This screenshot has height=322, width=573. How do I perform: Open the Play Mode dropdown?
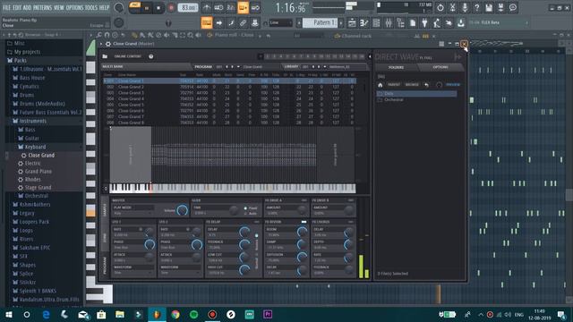[x=133, y=213]
